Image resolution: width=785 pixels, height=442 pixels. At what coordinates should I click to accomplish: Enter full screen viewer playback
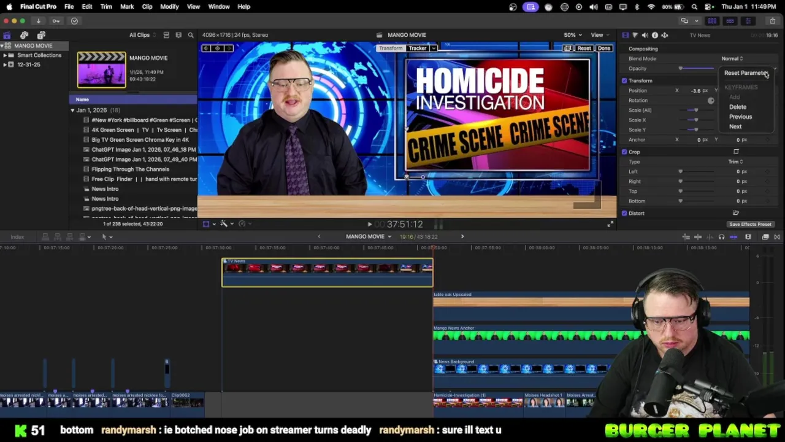(610, 225)
